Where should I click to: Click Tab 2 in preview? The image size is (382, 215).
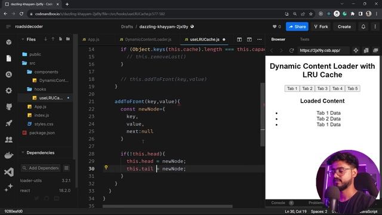point(307,88)
